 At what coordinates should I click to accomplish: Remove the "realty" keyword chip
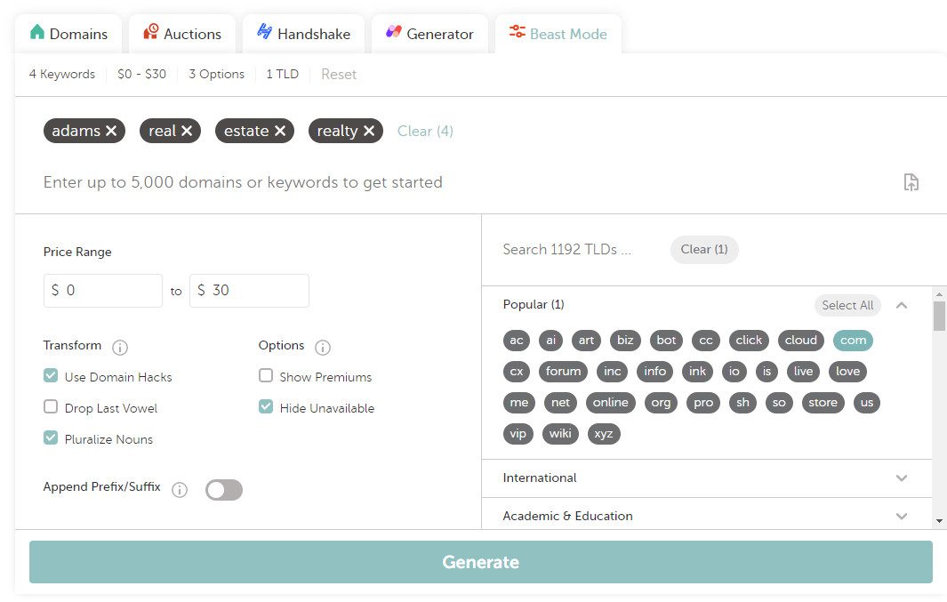pyautogui.click(x=371, y=130)
